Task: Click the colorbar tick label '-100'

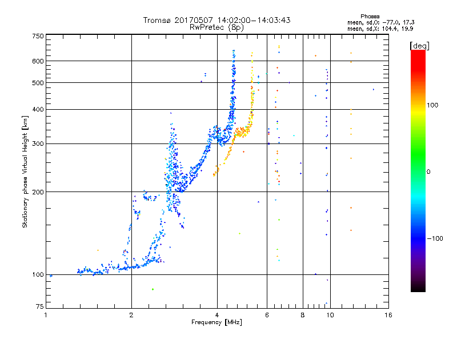Action: click(x=435, y=238)
